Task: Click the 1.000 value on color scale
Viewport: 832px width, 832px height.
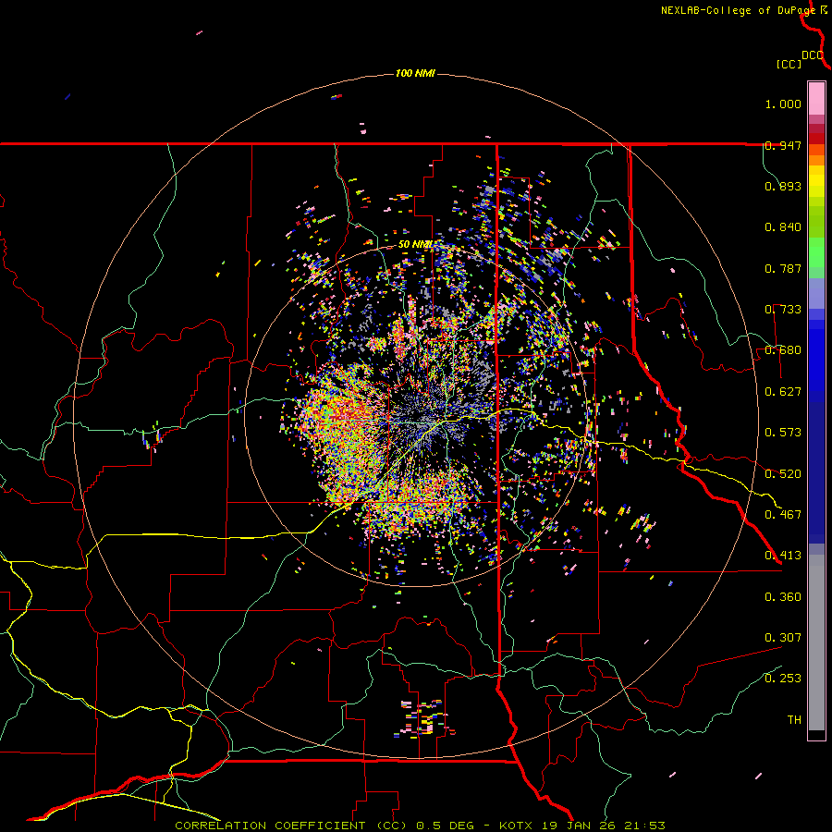Action: point(783,104)
